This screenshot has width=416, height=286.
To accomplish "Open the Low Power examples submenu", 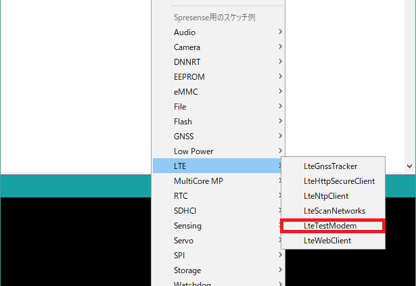I will pos(218,151).
